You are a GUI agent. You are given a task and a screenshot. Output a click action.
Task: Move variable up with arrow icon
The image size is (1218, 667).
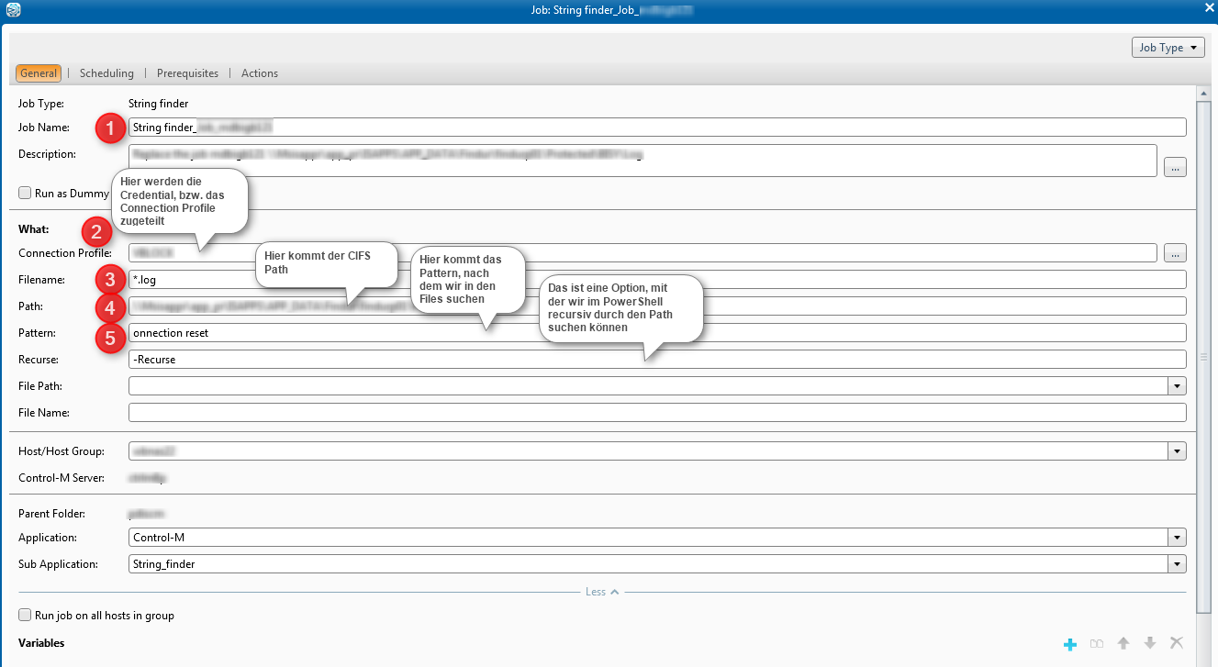point(1123,644)
